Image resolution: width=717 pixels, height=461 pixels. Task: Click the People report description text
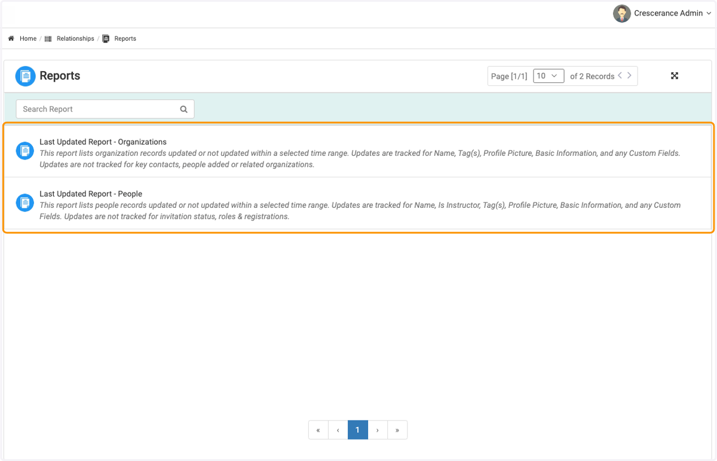tap(360, 211)
